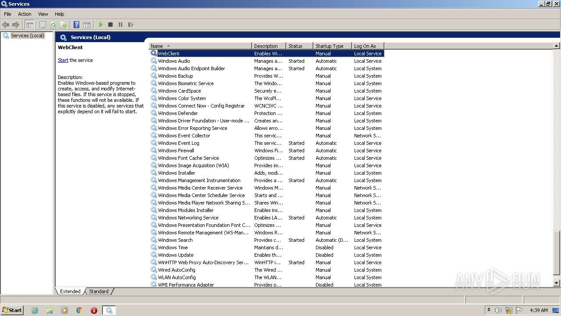Open the Windows Start menu
The width and height of the screenshot is (561, 316).
point(12,310)
